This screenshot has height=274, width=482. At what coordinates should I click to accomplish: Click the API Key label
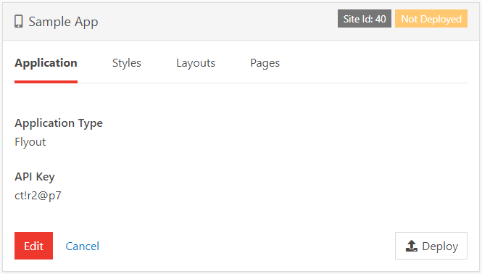[x=35, y=177]
